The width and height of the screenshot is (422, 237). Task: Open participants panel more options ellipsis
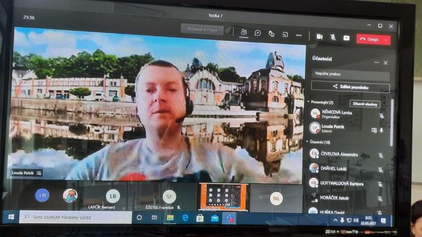377,63
